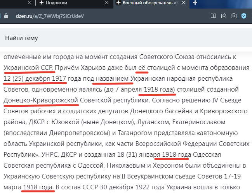Click the lock site-security icon
This screenshot has height=194, width=252.
pyautogui.click(x=6, y=16)
